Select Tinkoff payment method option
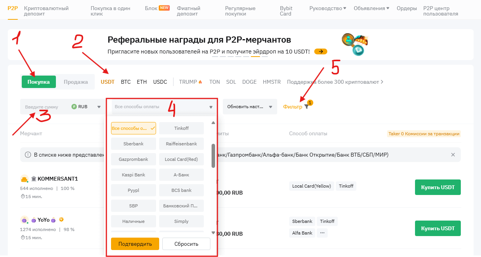Image resolution: width=481 pixels, height=257 pixels. coord(181,128)
